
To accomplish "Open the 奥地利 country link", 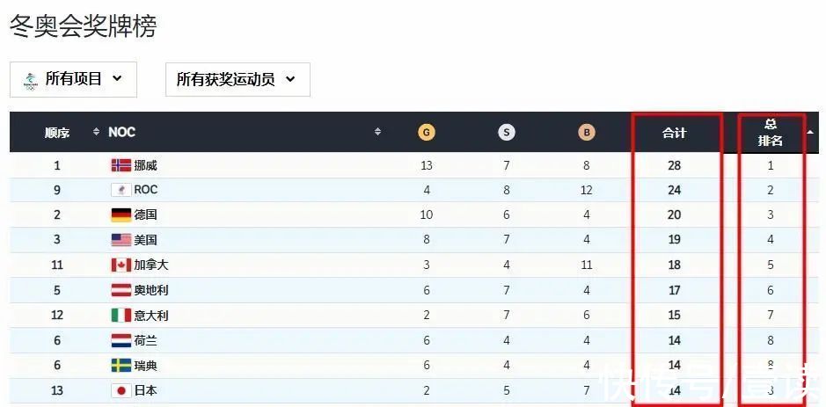I will (x=150, y=290).
